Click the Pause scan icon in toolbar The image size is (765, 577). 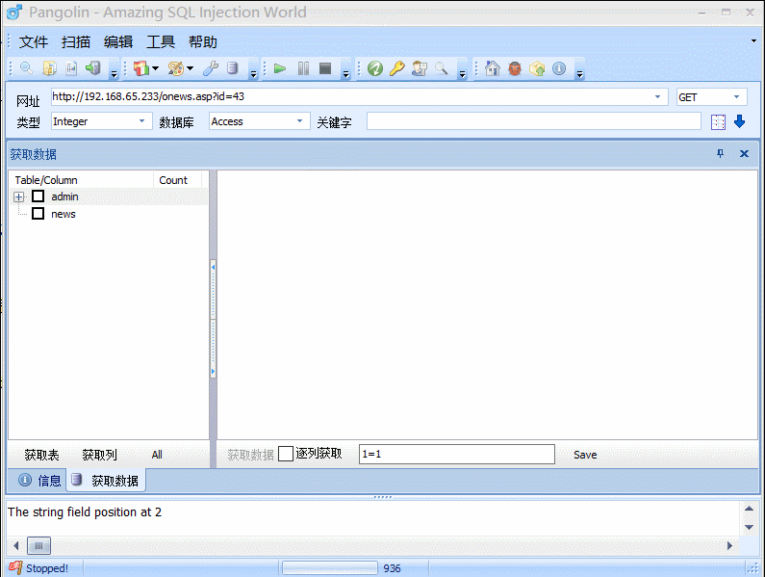pos(303,68)
